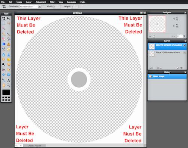Viewport: 188px width, 148px height.
Task: Select the Brush tool
Action: [x=9, y=34]
